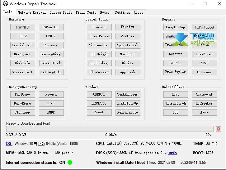Launch DMDE
This screenshot has width=226, height=170.
tap(51, 112)
